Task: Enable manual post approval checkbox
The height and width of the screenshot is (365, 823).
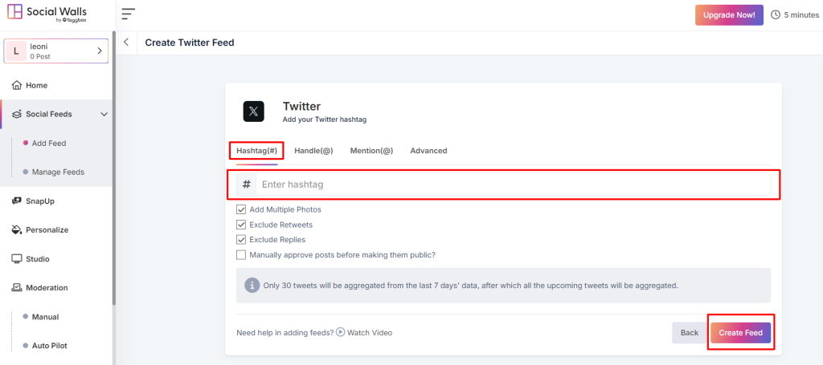Action: [241, 255]
